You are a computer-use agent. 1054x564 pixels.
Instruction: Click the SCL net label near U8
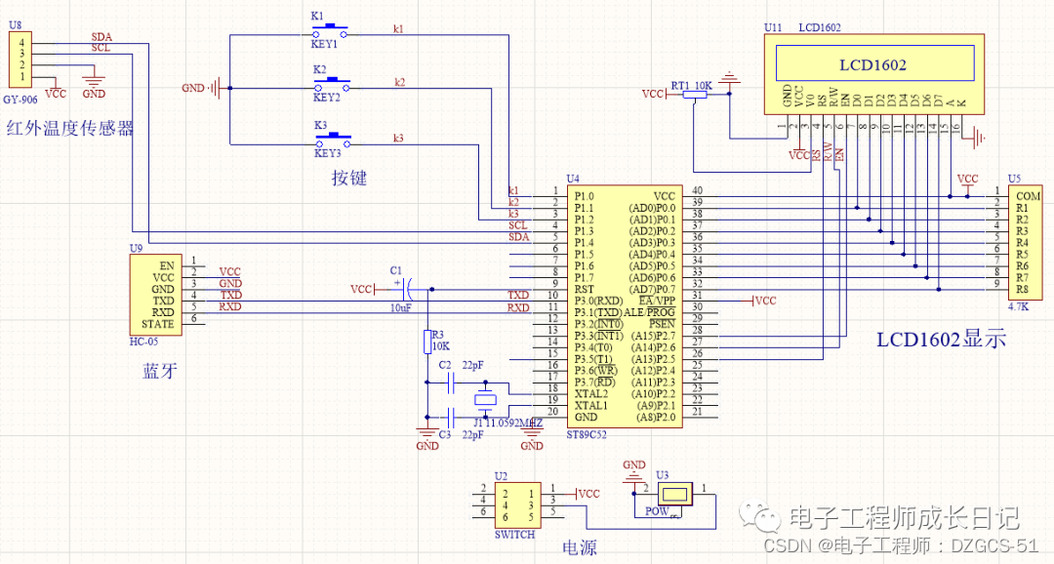click(x=101, y=48)
